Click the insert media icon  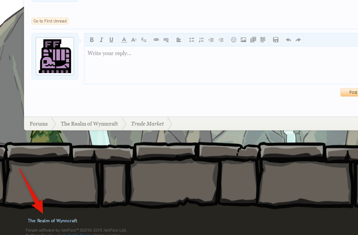pos(253,40)
